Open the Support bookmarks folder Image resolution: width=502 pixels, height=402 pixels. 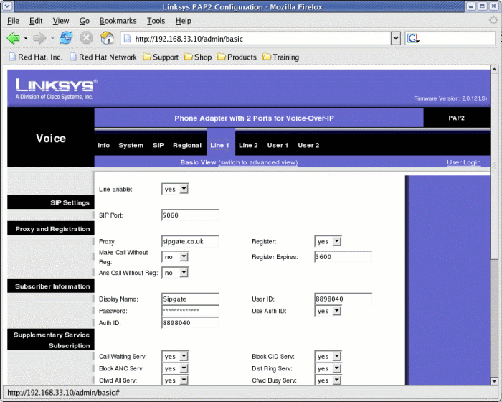coord(161,57)
